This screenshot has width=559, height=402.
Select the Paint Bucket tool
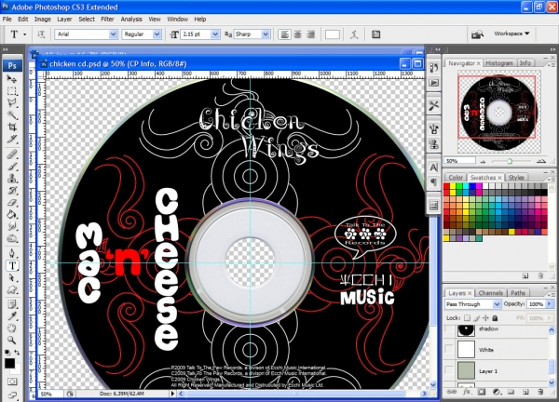coord(12,214)
